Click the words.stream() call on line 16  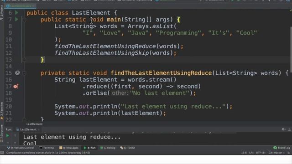click(152, 80)
